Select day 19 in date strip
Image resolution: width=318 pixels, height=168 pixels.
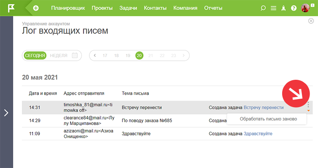click(x=128, y=56)
